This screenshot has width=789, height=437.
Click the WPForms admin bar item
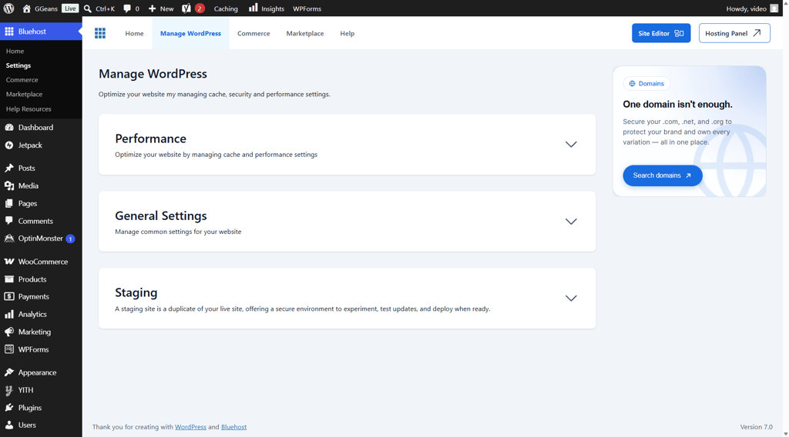(x=307, y=8)
